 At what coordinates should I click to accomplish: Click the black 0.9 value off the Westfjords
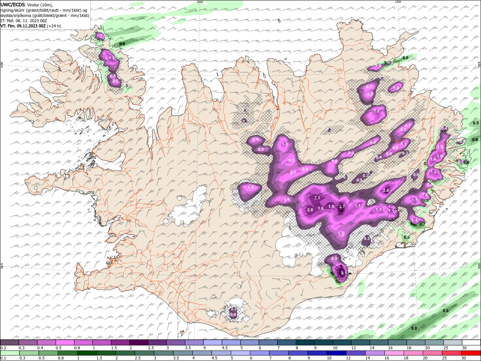point(122,44)
